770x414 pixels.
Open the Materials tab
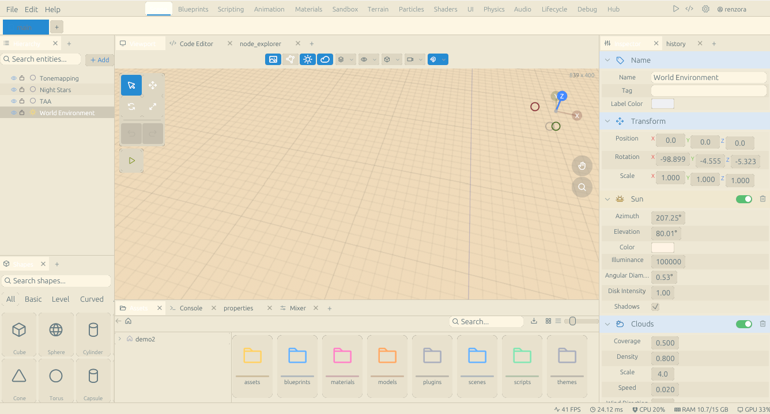pyautogui.click(x=308, y=9)
